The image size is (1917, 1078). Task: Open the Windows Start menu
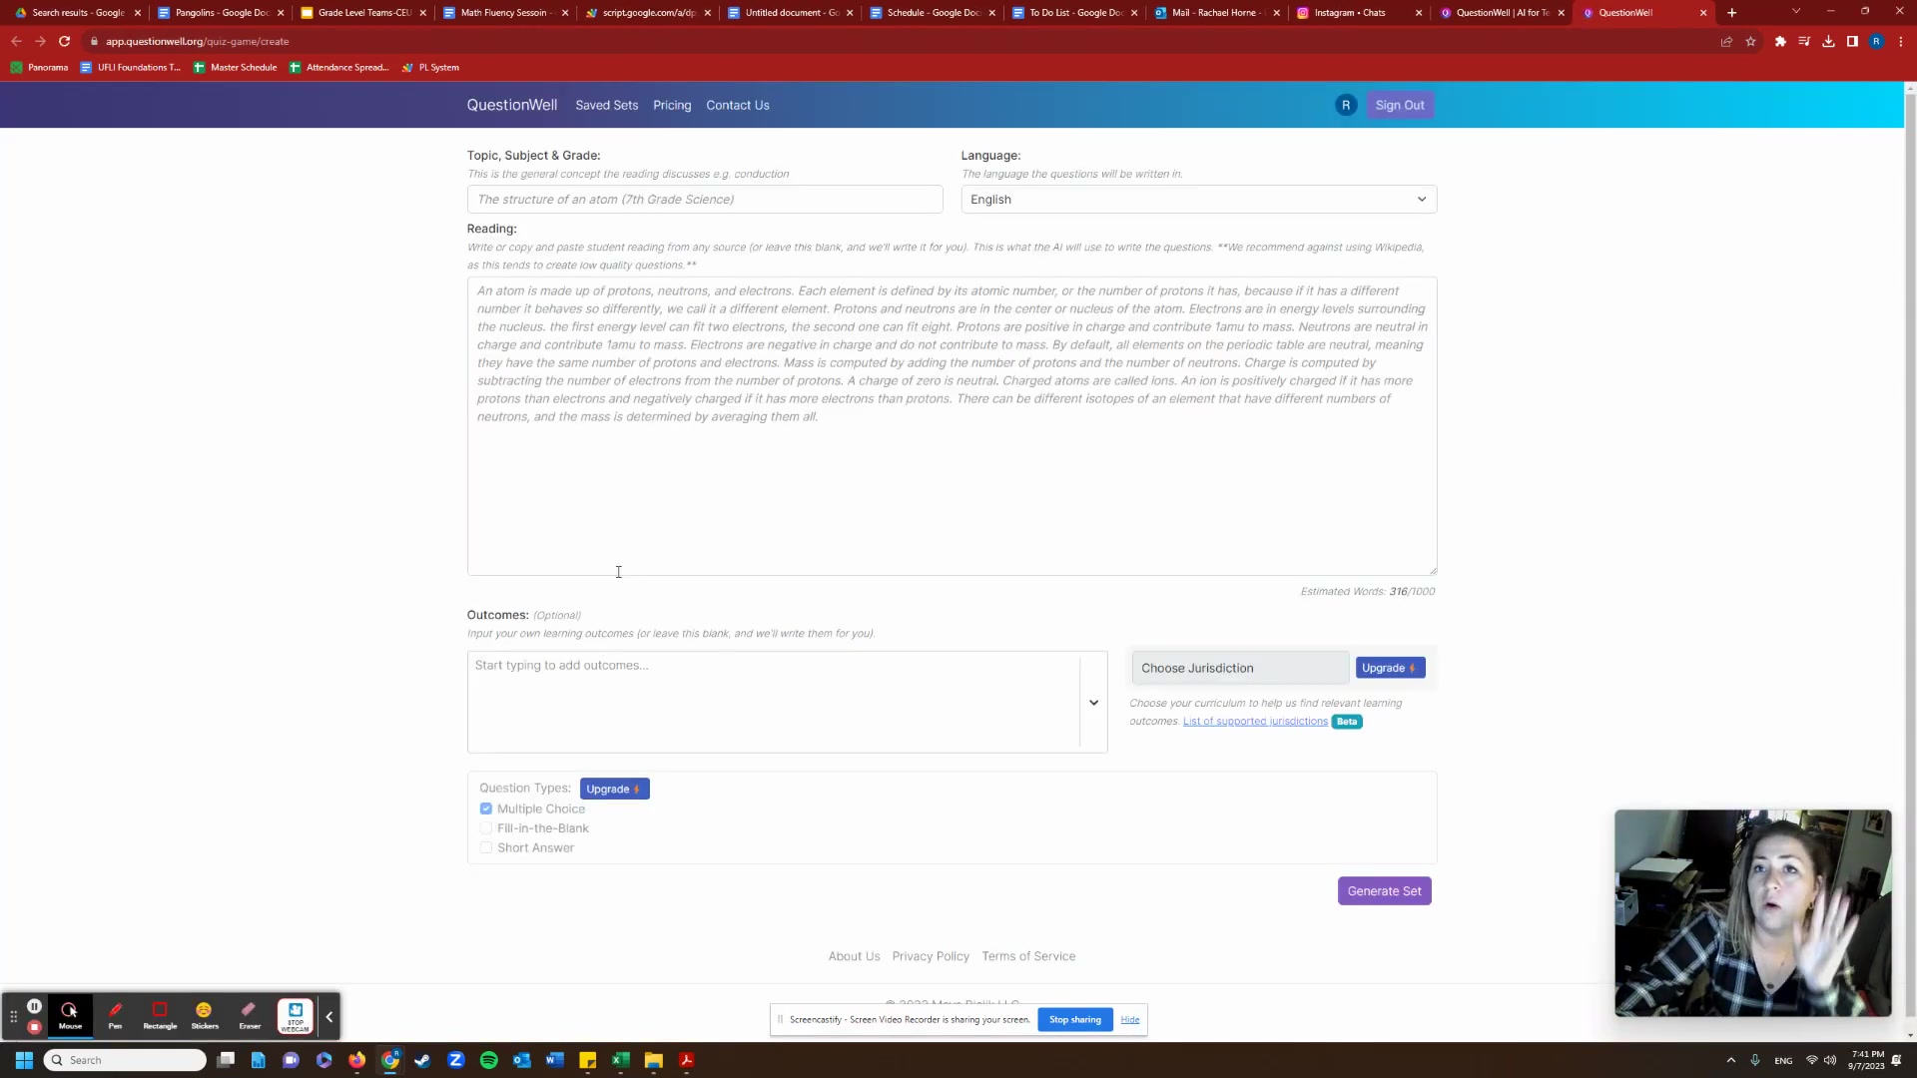(24, 1060)
